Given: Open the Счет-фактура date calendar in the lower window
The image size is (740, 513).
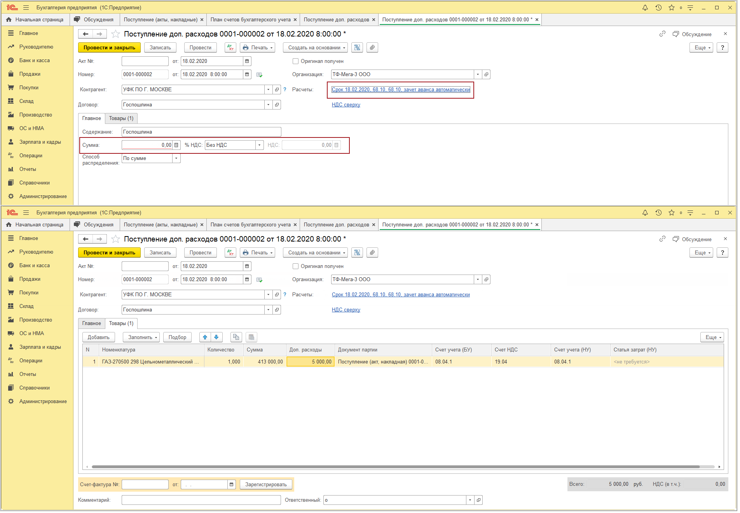Looking at the screenshot, I should tap(232, 485).
